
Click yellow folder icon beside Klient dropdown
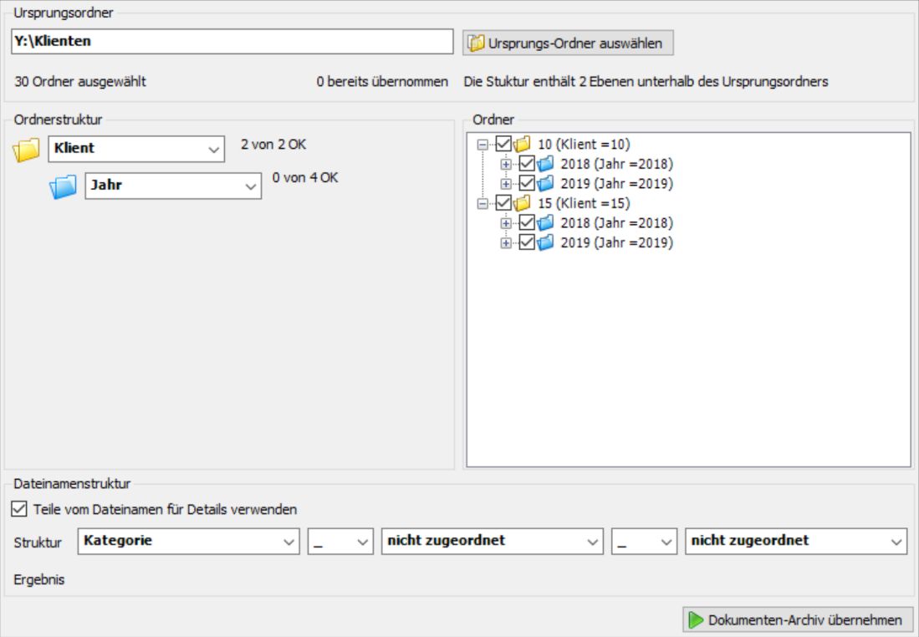[27, 150]
